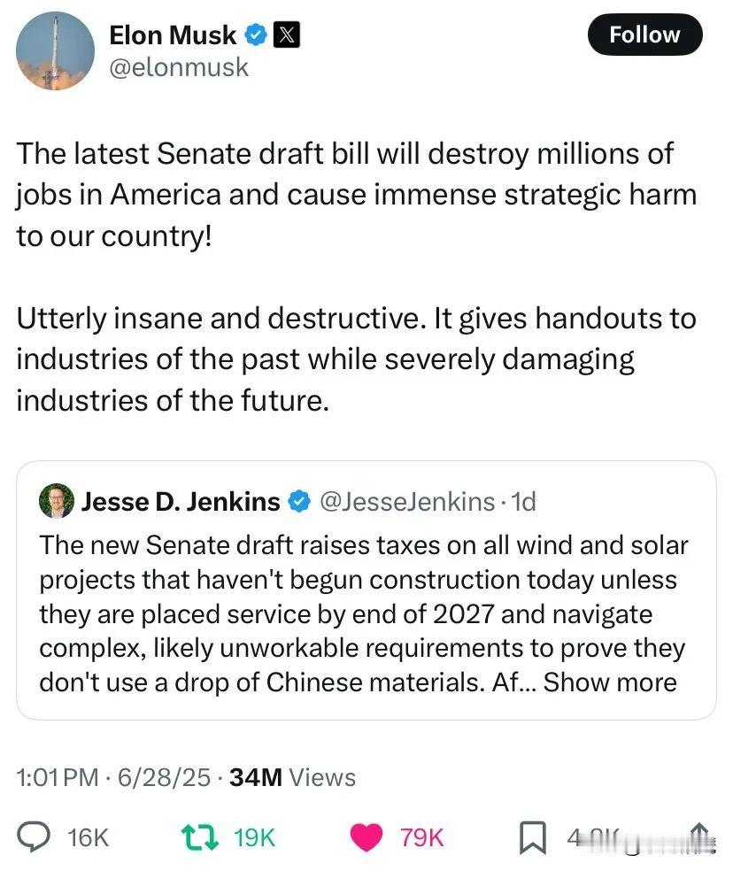733x871 pixels.
Task: Expand quoted tweet with Show more
Action: tap(610, 682)
